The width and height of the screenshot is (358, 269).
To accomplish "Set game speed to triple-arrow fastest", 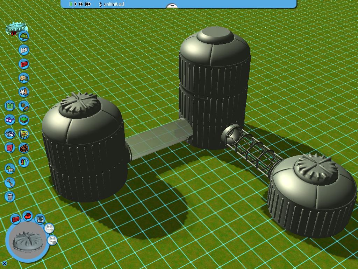I will pyautogui.click(x=88, y=4).
